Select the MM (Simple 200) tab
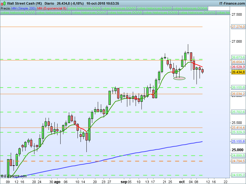The image size is (246, 184). 24,8
